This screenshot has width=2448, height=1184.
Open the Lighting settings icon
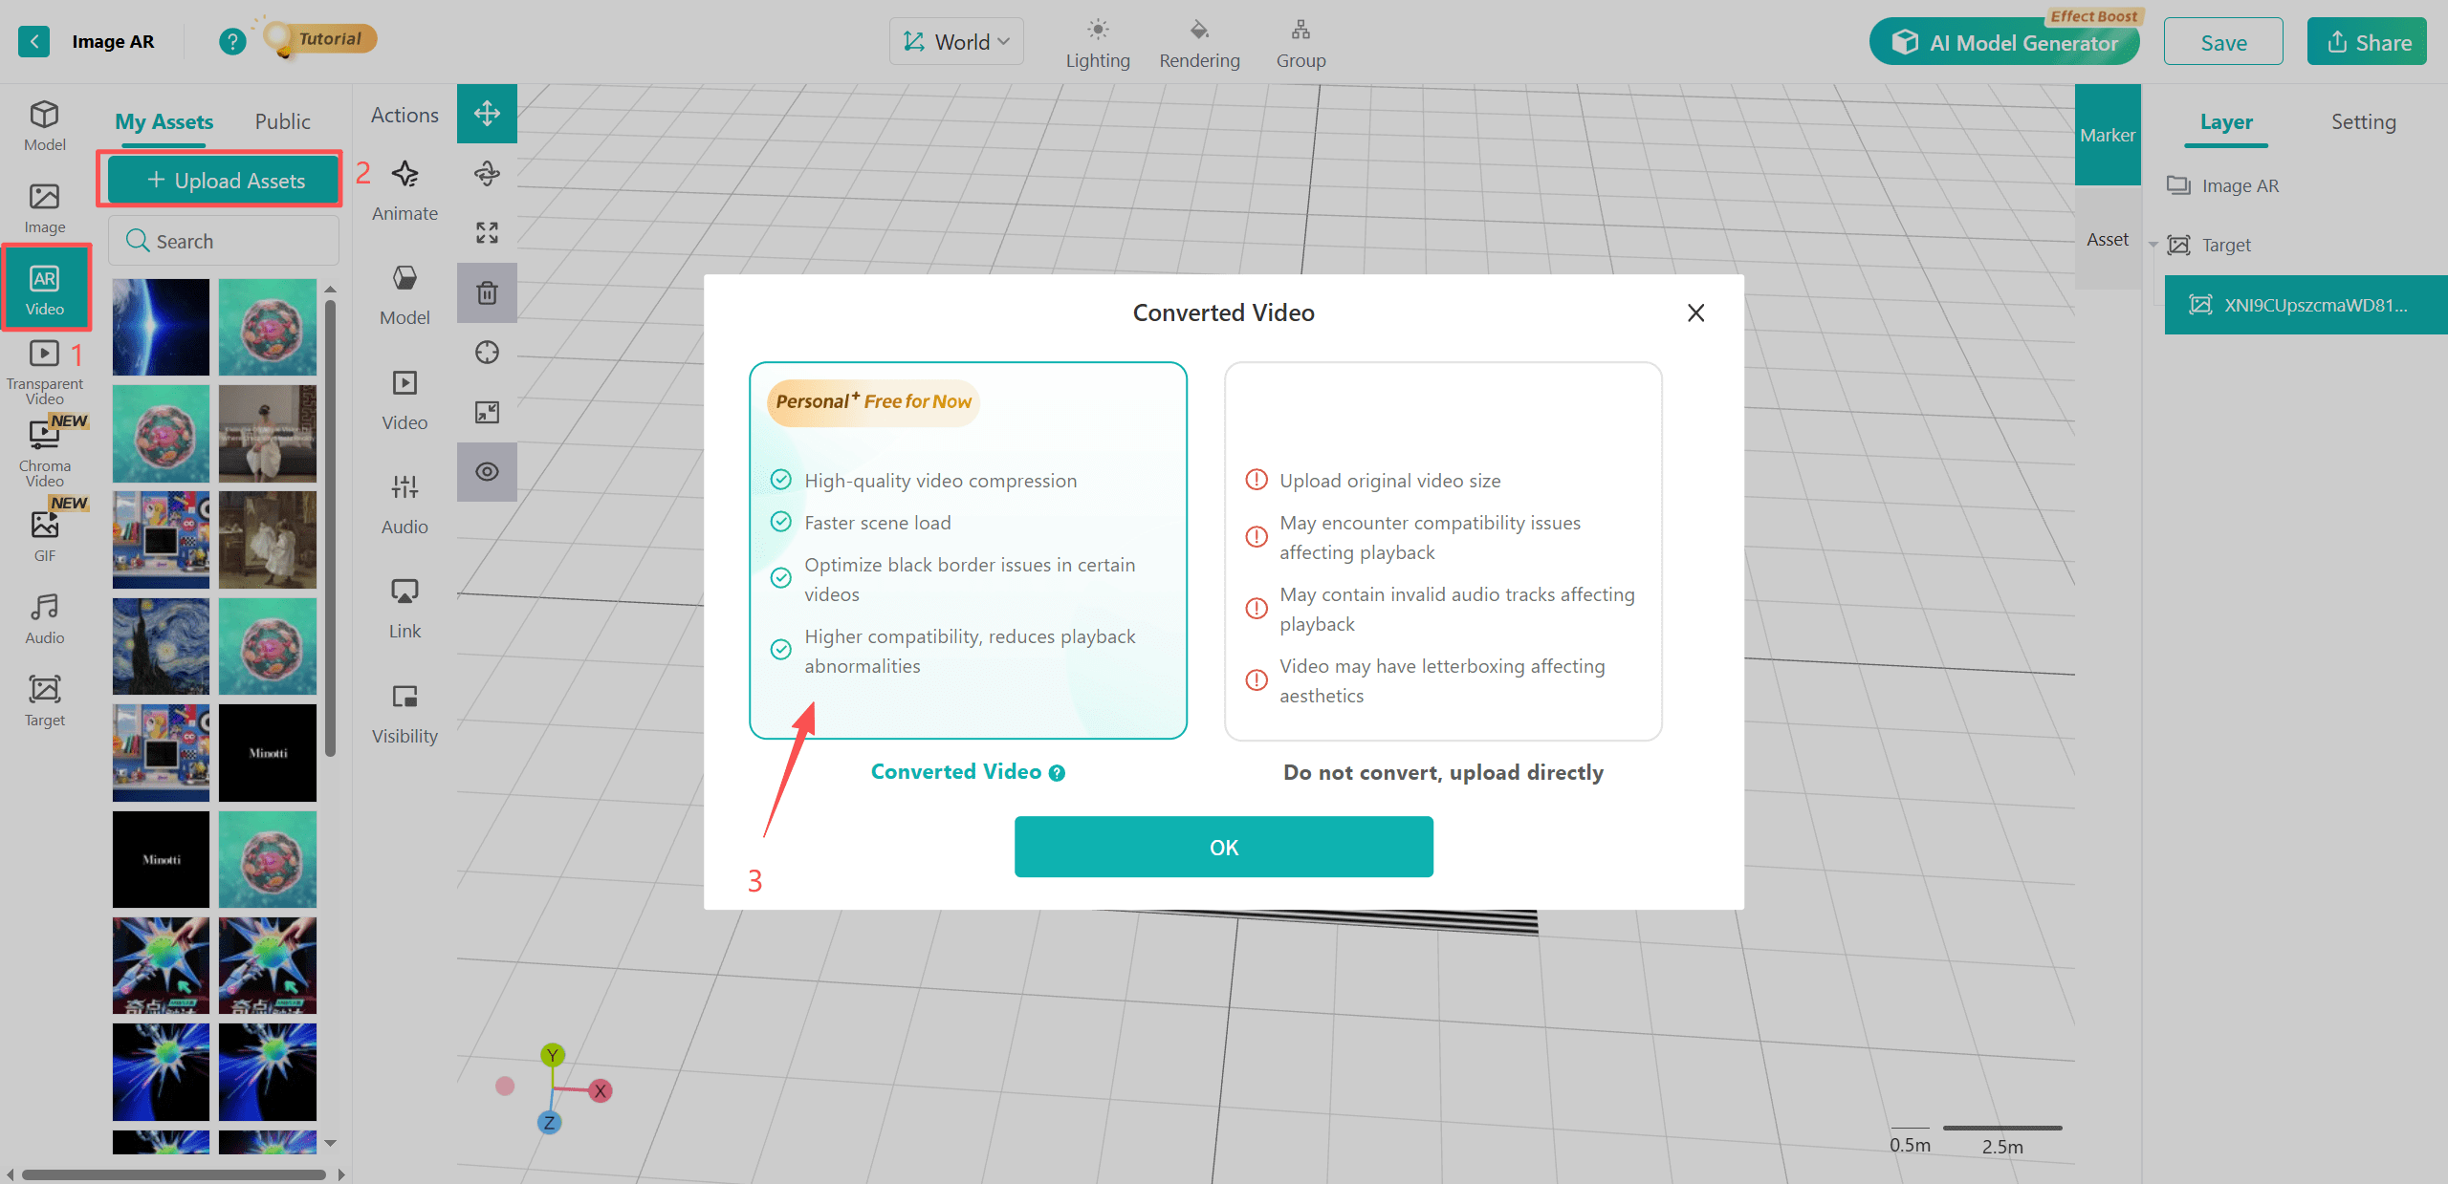pos(1098,30)
